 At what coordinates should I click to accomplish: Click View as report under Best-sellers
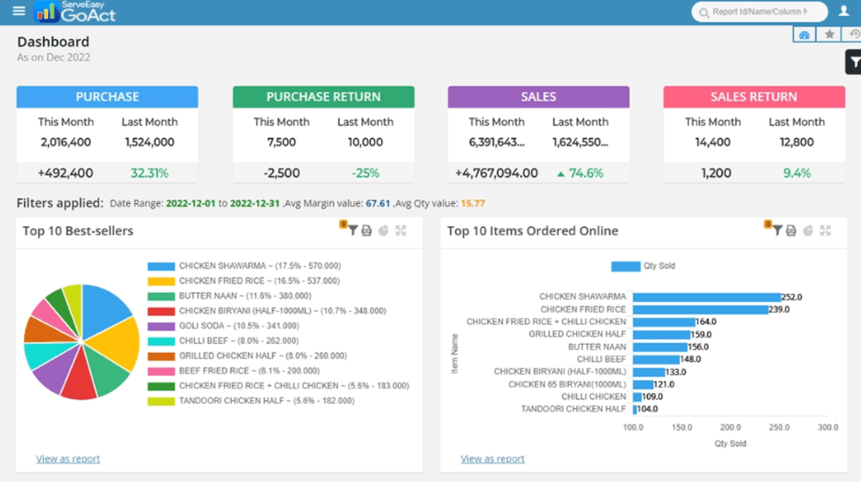[x=68, y=459]
